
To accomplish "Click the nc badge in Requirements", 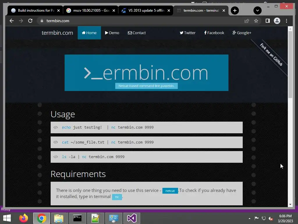I will click(x=117, y=197).
